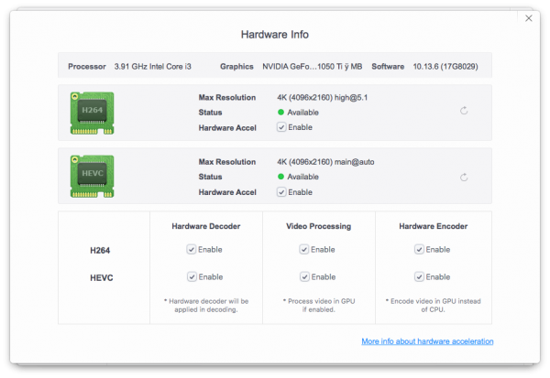
Task: Toggle HEVC Hardware Accel Enable checkbox
Action: click(281, 192)
